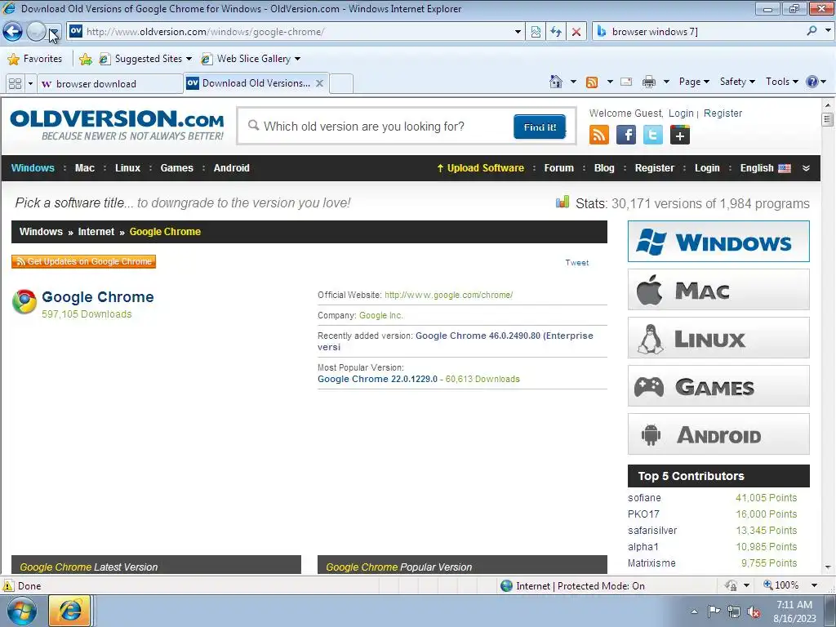
Task: Click Internet Explorer on the taskbar
Action: point(70,611)
